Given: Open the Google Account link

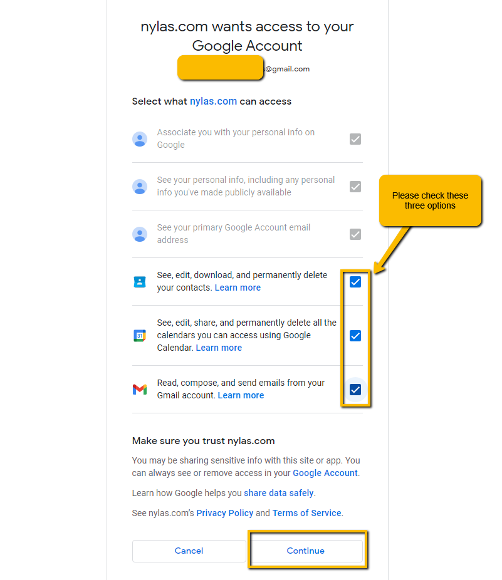Looking at the screenshot, I should [325, 473].
